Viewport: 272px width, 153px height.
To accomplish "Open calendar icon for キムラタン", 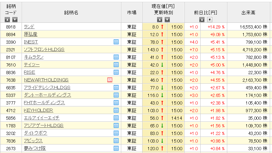I will [x=116, y=57].
